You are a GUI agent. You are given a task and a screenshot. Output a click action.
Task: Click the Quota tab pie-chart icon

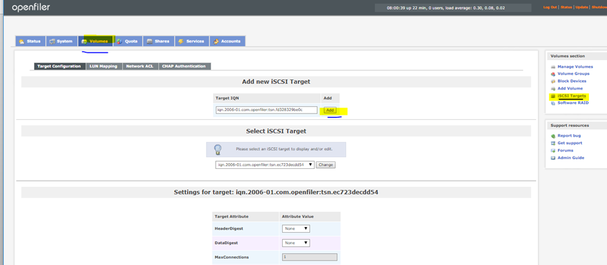pyautogui.click(x=119, y=41)
